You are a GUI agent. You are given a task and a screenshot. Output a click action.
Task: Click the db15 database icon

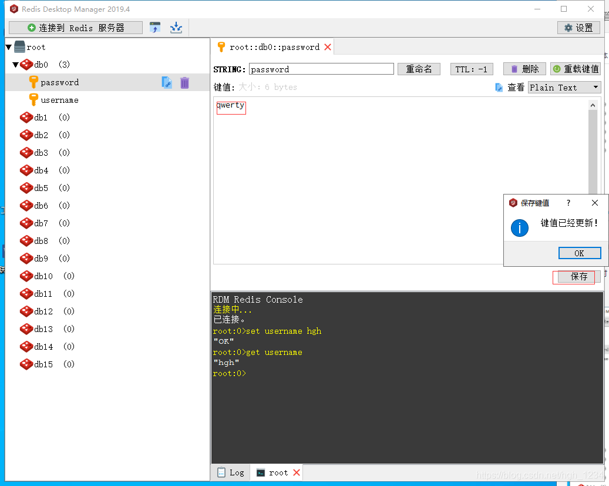click(x=26, y=364)
